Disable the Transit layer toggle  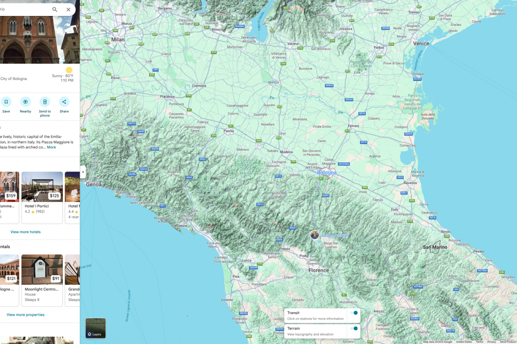353,313
